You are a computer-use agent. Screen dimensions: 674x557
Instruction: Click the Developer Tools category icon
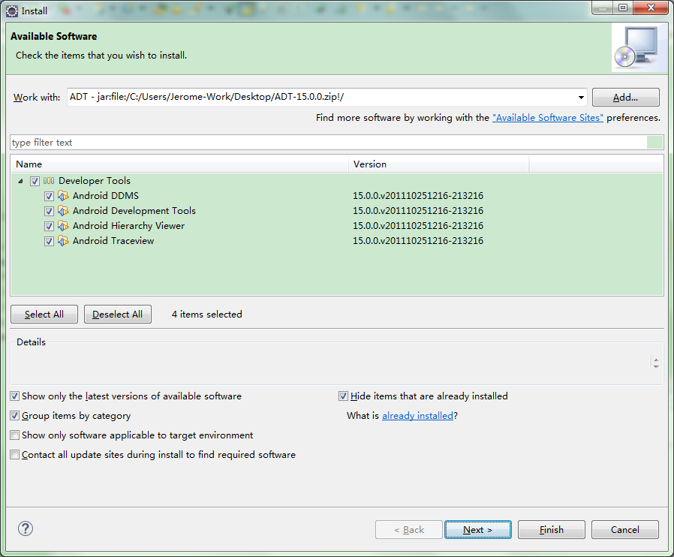[49, 181]
